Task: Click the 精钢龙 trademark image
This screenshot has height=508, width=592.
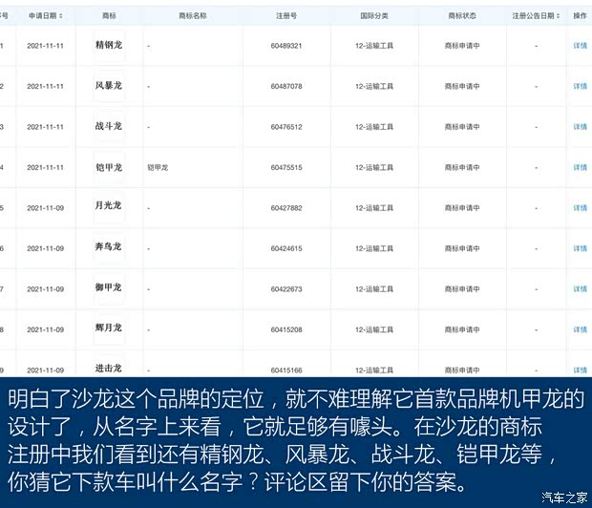Action: click(x=109, y=45)
